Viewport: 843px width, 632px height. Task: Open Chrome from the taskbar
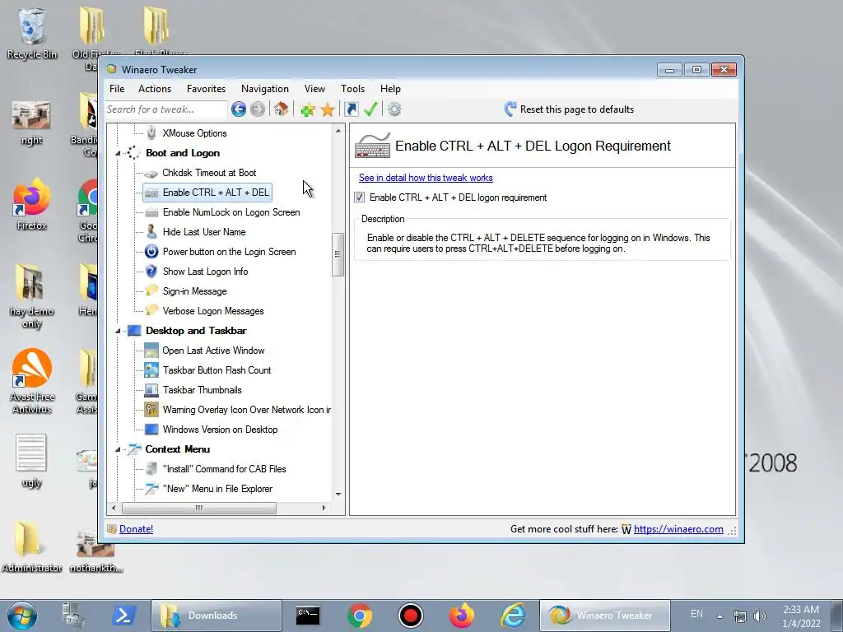coord(359,616)
